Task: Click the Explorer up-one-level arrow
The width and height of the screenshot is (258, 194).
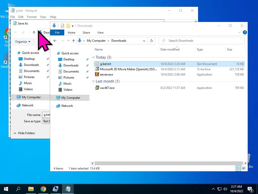Action: [74, 41]
